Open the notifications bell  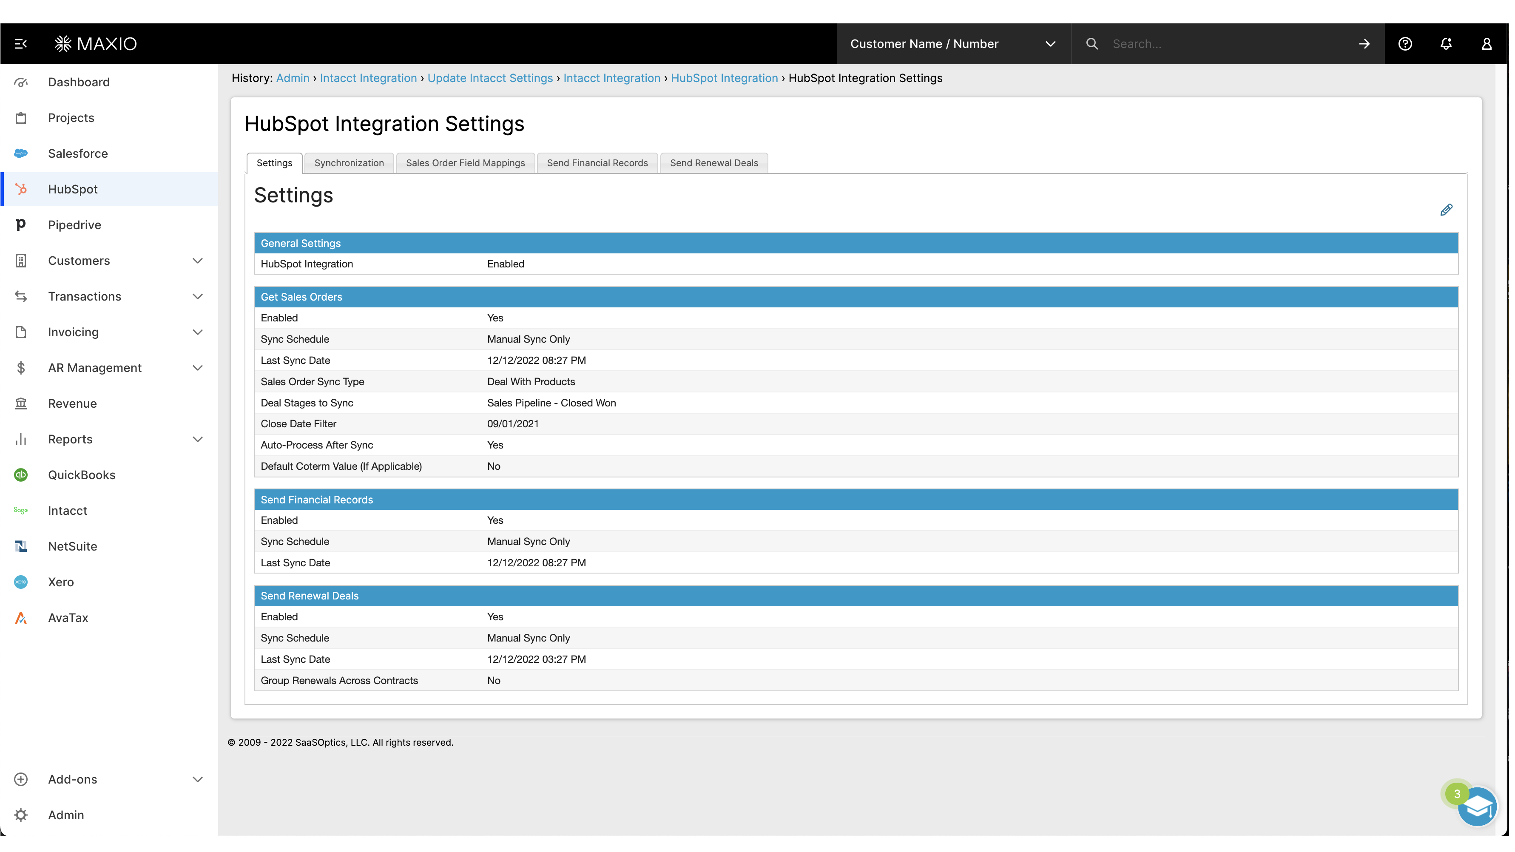coord(1447,43)
